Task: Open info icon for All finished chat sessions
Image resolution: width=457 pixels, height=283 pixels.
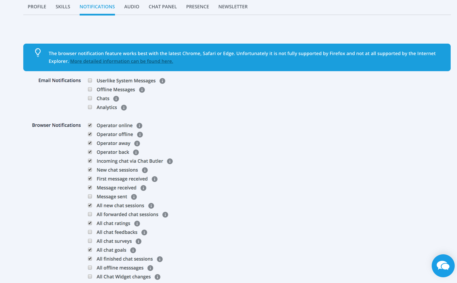Action: coord(160,259)
